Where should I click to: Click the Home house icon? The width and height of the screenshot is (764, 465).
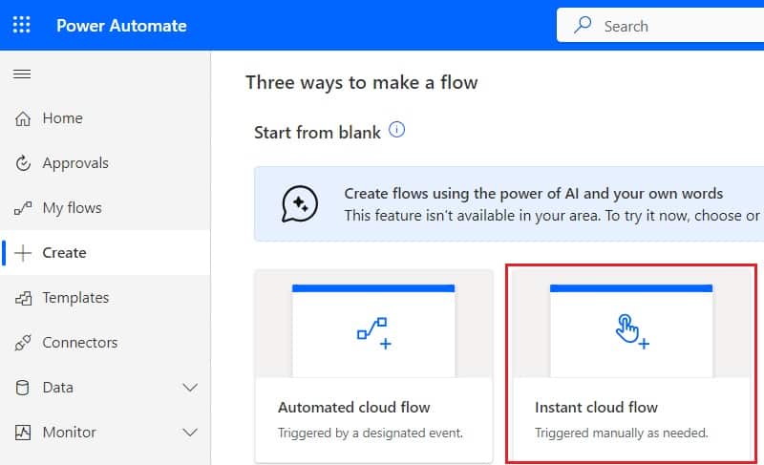23,118
